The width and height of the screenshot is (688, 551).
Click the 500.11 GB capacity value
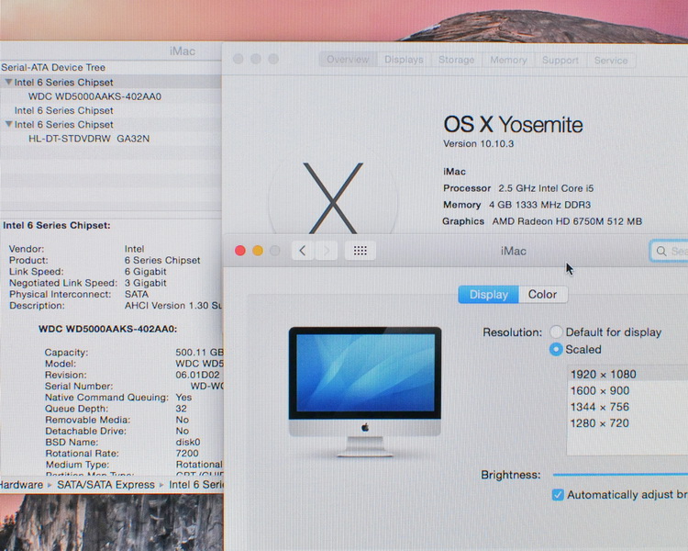pos(200,352)
